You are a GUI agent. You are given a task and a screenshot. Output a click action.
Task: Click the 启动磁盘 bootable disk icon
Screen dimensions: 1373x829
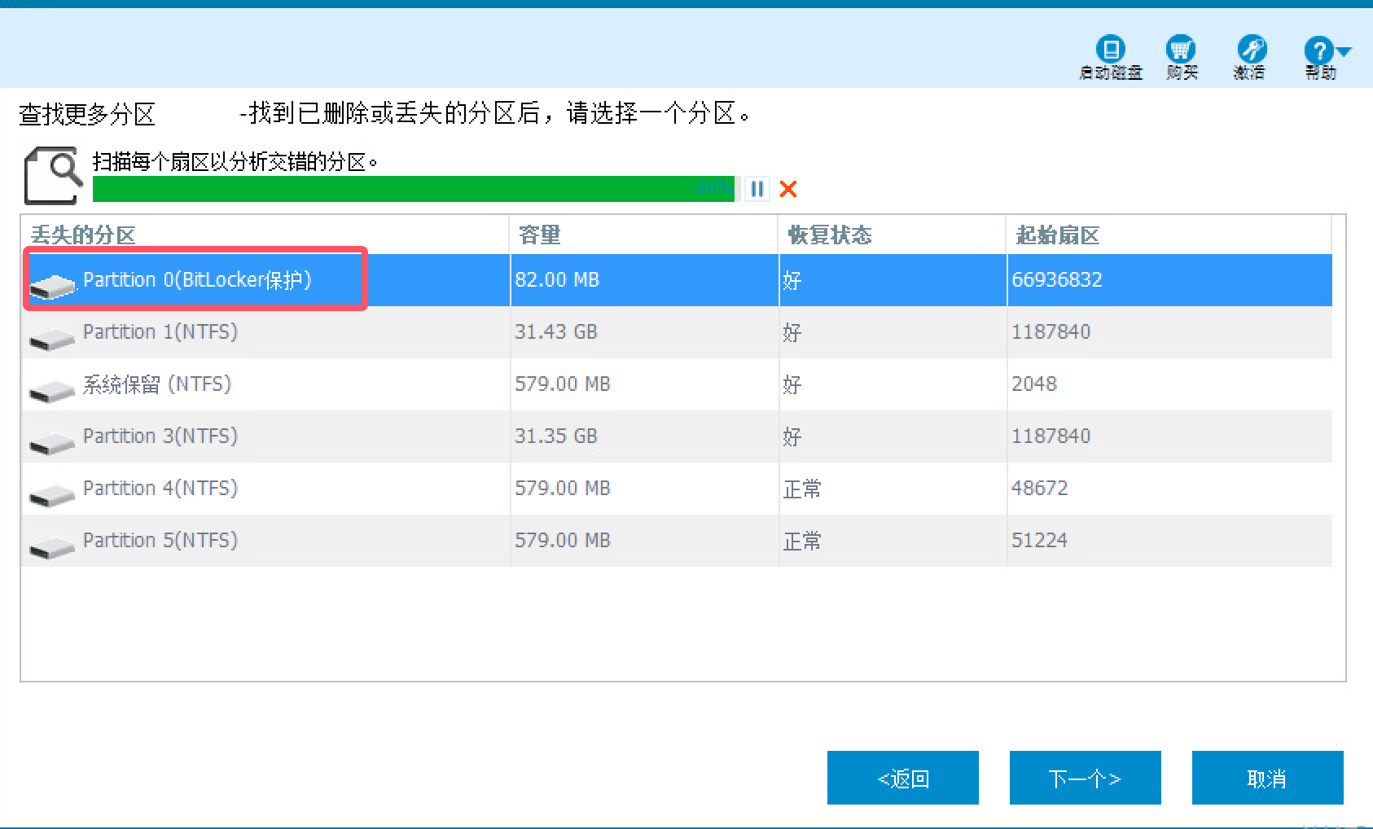coord(1110,50)
